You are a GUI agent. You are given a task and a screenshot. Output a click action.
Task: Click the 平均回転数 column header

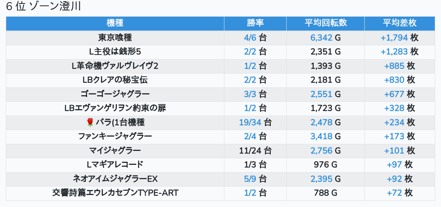pos(325,23)
